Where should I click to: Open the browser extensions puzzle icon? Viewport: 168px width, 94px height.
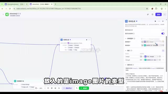coord(156,9)
